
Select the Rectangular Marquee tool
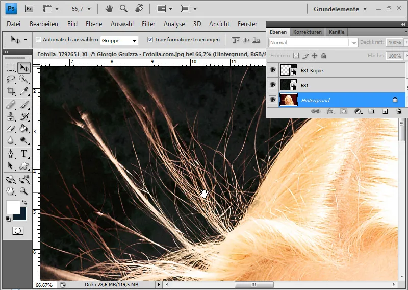10,68
